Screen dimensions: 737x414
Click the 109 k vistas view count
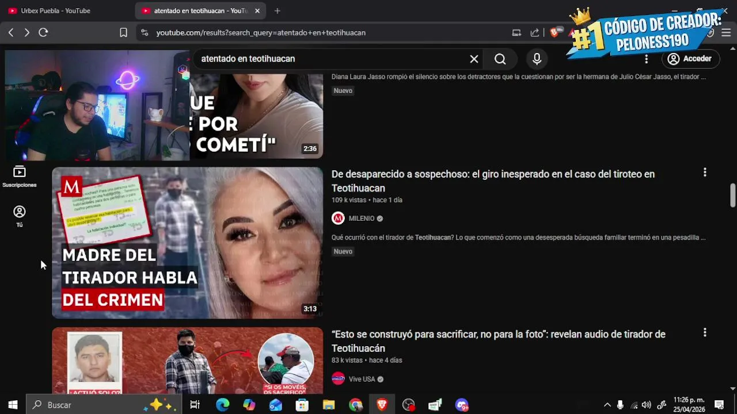(x=349, y=200)
